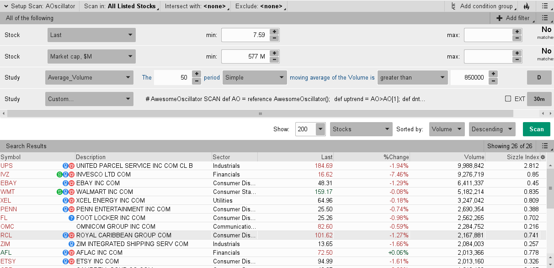Click the 850000 volume value field
Viewport: 554px width, 268px height.
469,77
